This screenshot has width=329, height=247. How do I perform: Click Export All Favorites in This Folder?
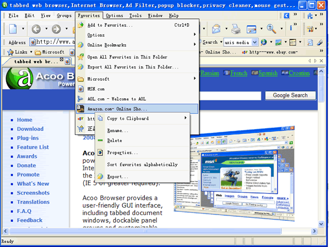(x=137, y=67)
